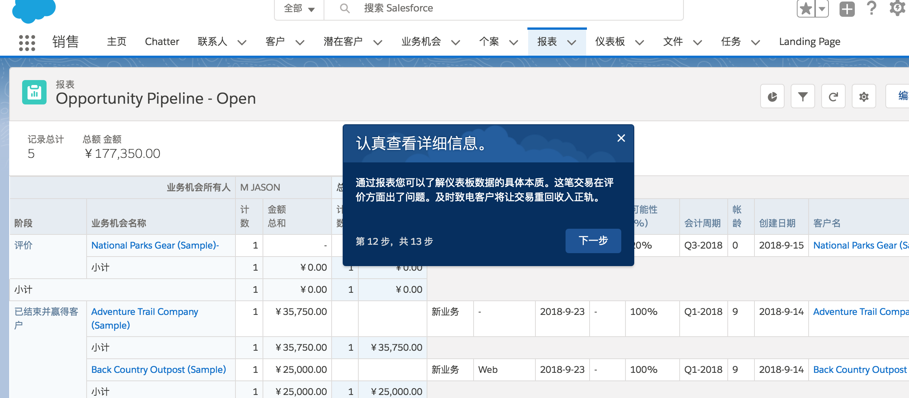Click the search magnifier icon

345,8
